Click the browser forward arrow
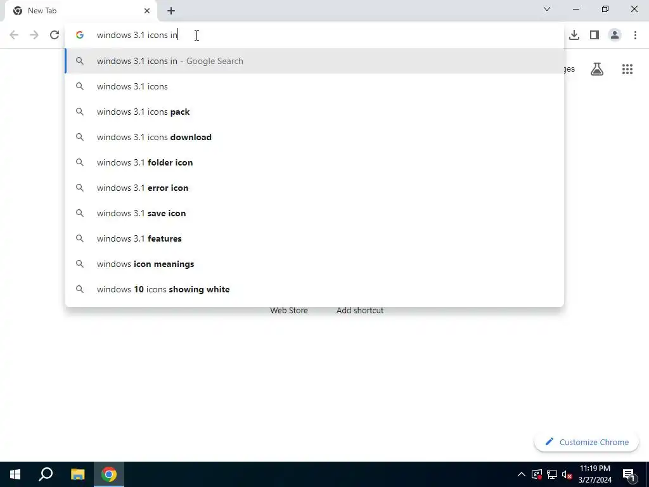Screen dimensions: 649x487 click(x=34, y=35)
